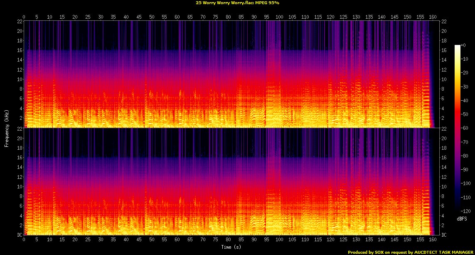This screenshot has width=475, height=255.
Task: Click the 25 second mark on bottom time axis
Action: coord(88,240)
